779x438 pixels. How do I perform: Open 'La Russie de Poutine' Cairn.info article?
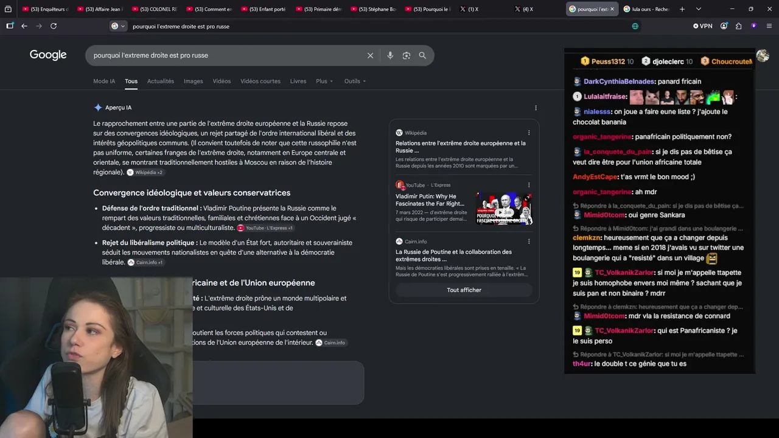[454, 255]
